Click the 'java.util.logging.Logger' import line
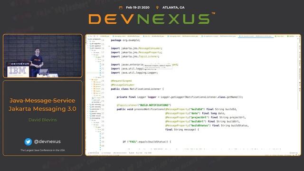Screen dimensions: 304x171 (134, 73)
